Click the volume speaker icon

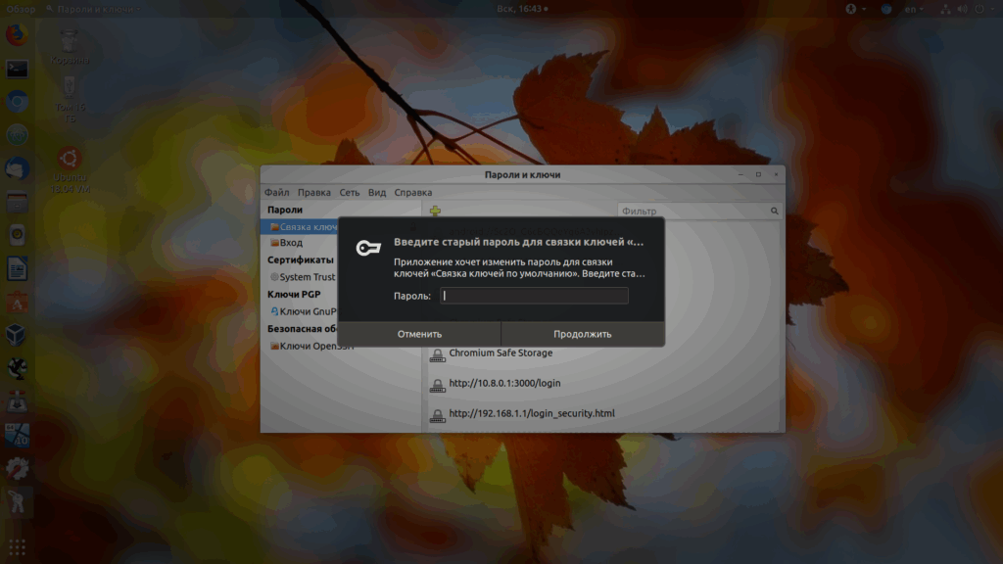963,9
